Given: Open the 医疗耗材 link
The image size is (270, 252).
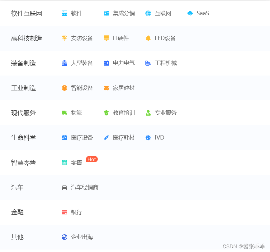Looking at the screenshot, I should pos(124,138).
